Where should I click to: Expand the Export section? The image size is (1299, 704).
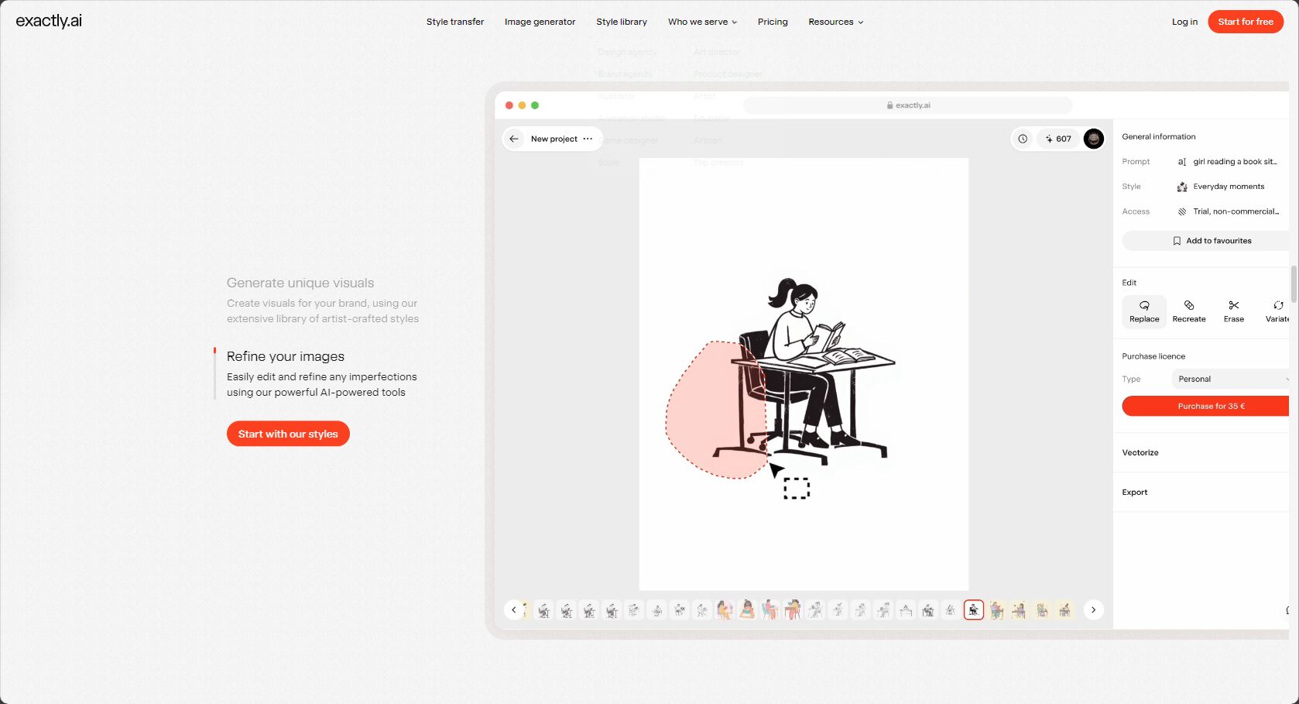click(1135, 492)
